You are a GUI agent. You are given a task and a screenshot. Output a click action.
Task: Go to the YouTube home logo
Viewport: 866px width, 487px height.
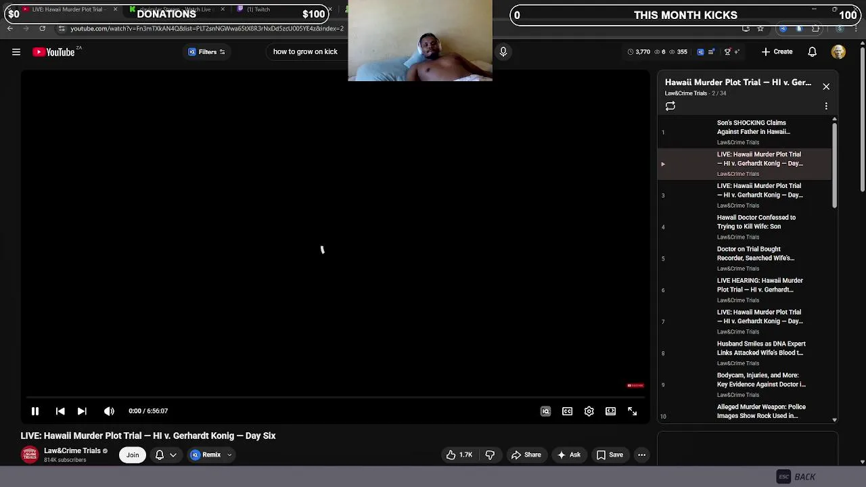click(x=53, y=52)
